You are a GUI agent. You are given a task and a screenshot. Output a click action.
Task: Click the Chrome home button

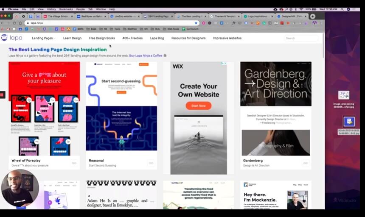click(20, 23)
